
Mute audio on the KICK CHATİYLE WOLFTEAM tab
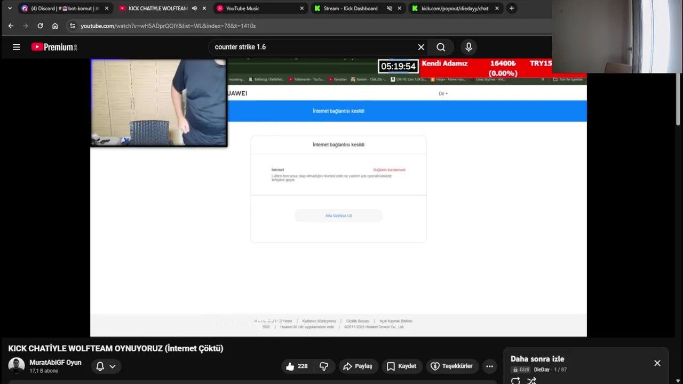point(194,8)
